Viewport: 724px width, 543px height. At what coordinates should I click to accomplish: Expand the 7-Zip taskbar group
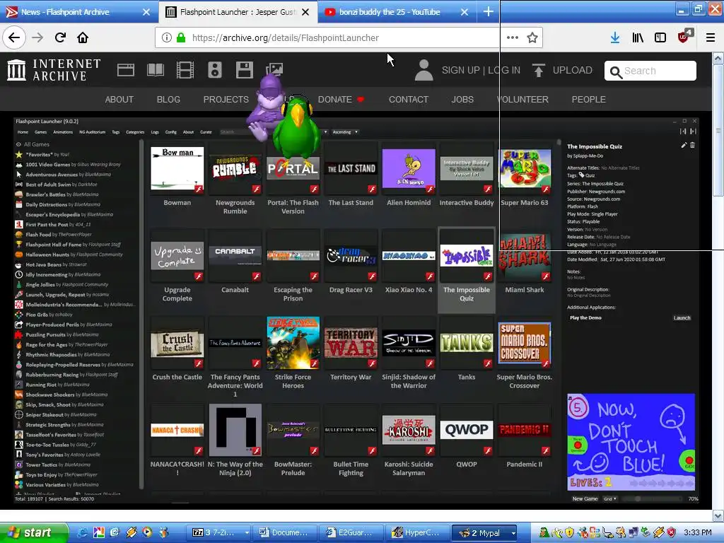247,533
